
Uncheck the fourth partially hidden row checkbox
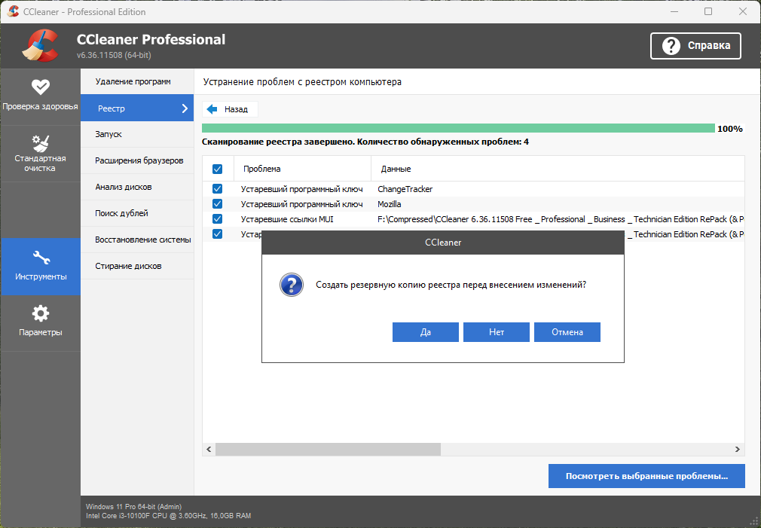pos(218,234)
